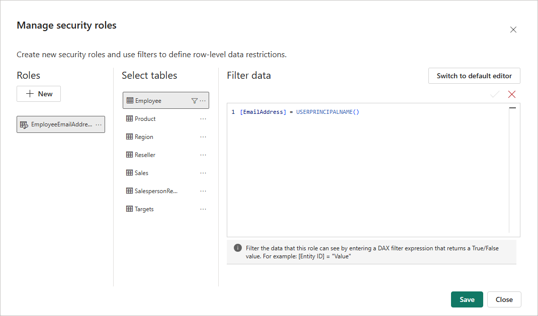This screenshot has width=538, height=316.
Task: Click the plus icon on New button
Action: pos(30,94)
